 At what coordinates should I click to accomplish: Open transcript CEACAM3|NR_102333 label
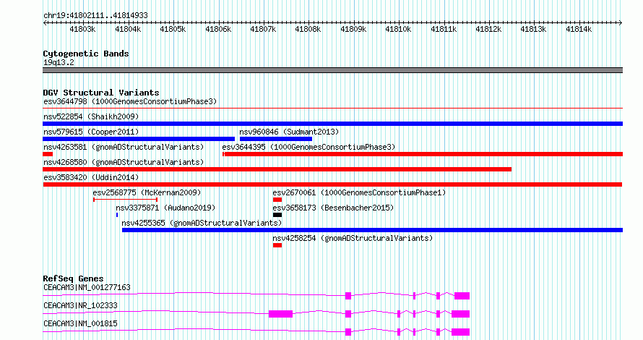(80, 305)
